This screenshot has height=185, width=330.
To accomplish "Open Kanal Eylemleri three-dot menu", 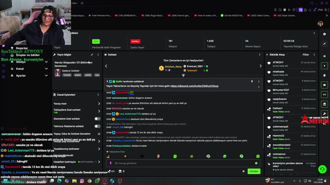I will tap(98, 95).
